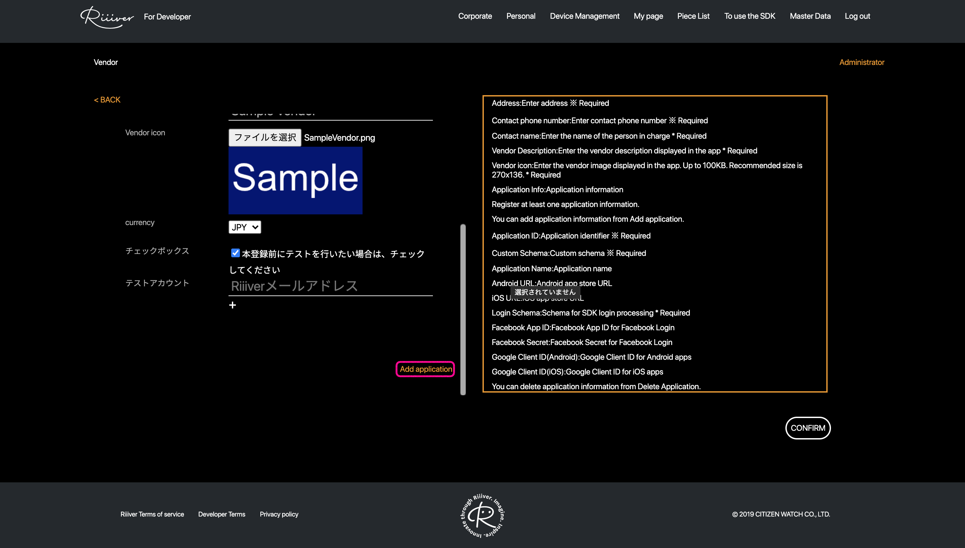
Task: Click the 'Google Client ID(iOS)' help line
Action: pyautogui.click(x=577, y=371)
